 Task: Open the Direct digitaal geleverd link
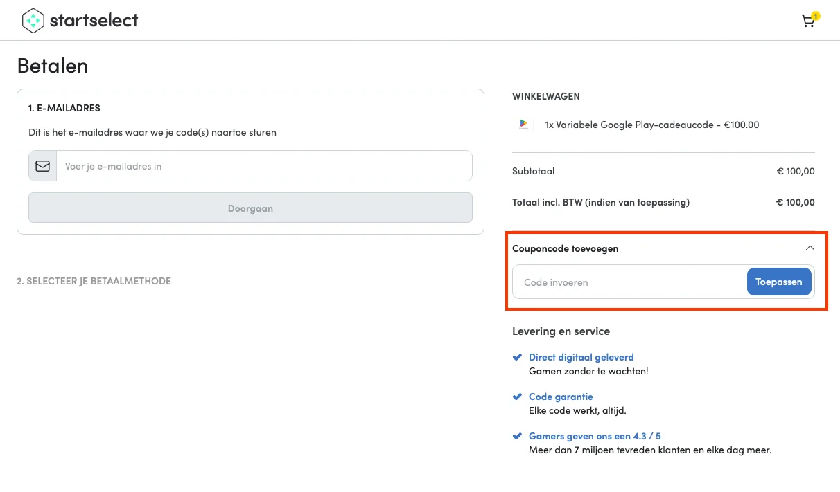click(x=581, y=358)
